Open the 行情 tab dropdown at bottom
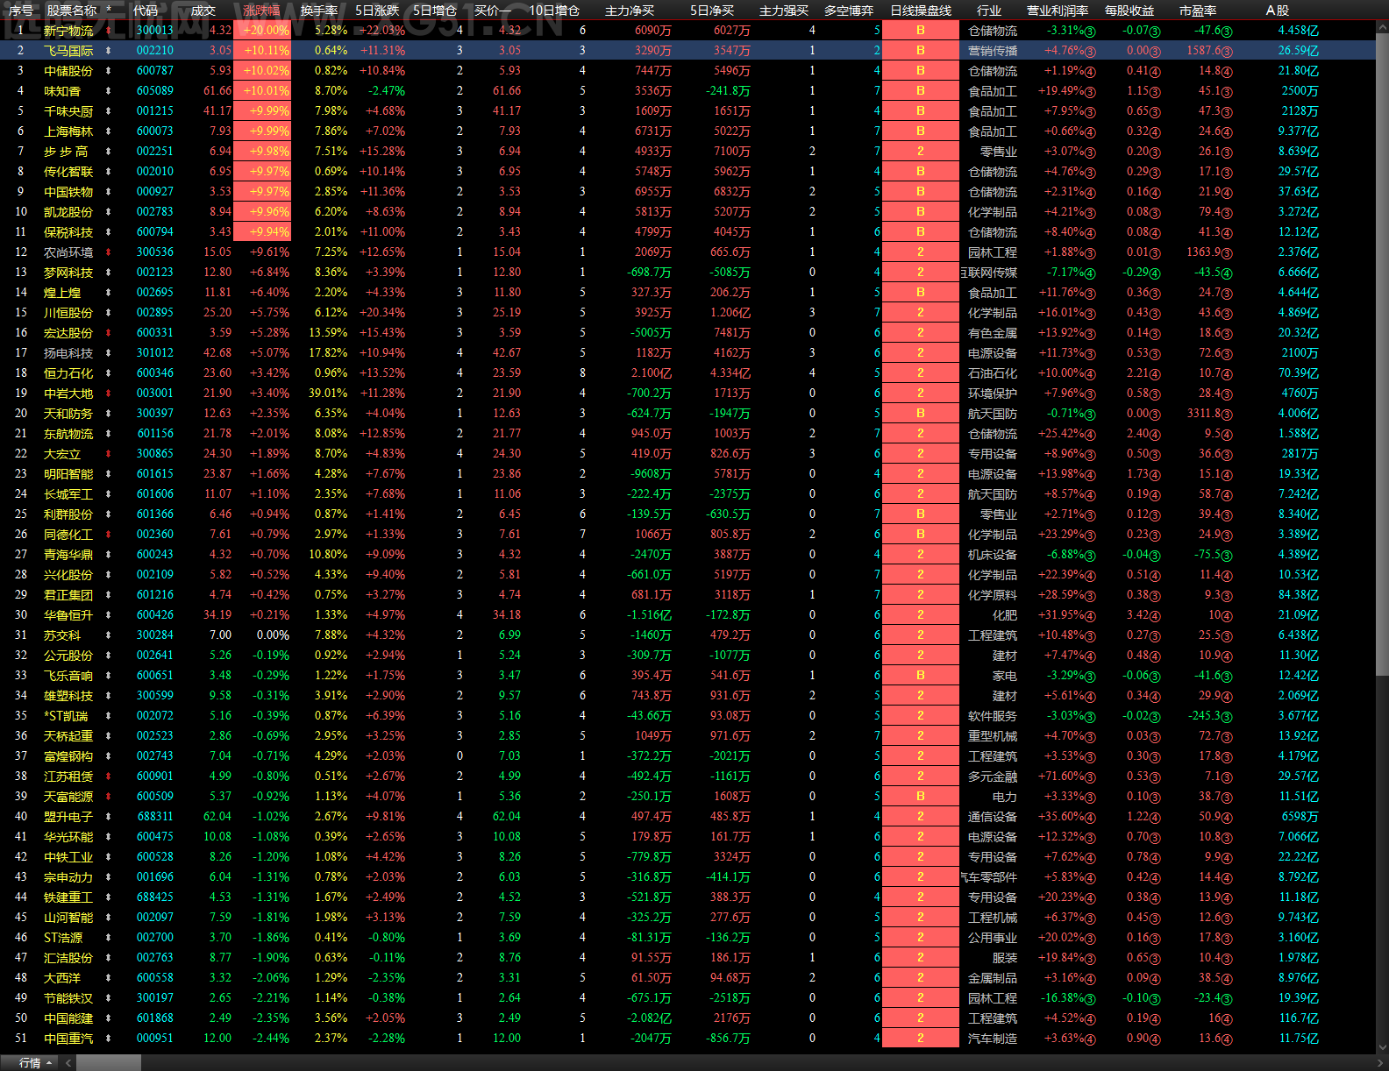 (x=35, y=1063)
